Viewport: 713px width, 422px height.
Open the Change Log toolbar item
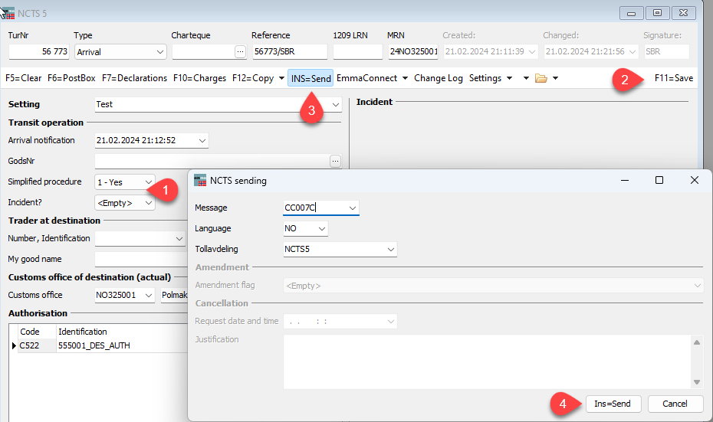[x=438, y=78]
